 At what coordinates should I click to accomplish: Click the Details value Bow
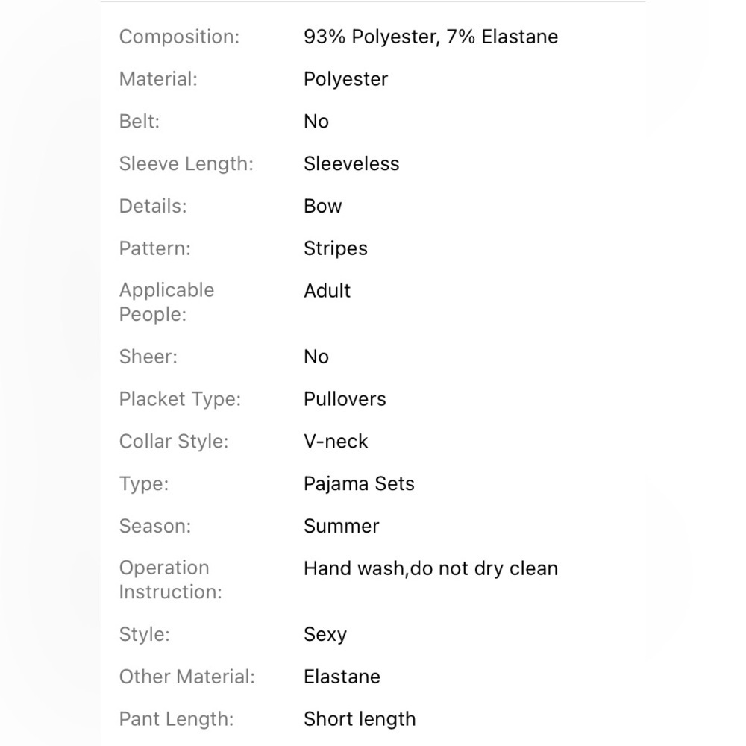tap(322, 206)
